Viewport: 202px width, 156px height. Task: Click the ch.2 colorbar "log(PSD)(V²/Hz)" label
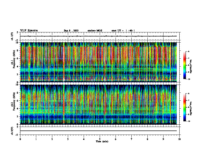191,109
